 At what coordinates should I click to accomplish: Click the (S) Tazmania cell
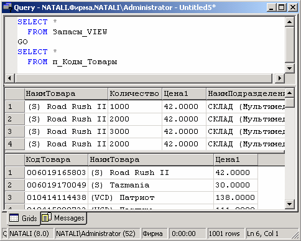tap(151, 185)
